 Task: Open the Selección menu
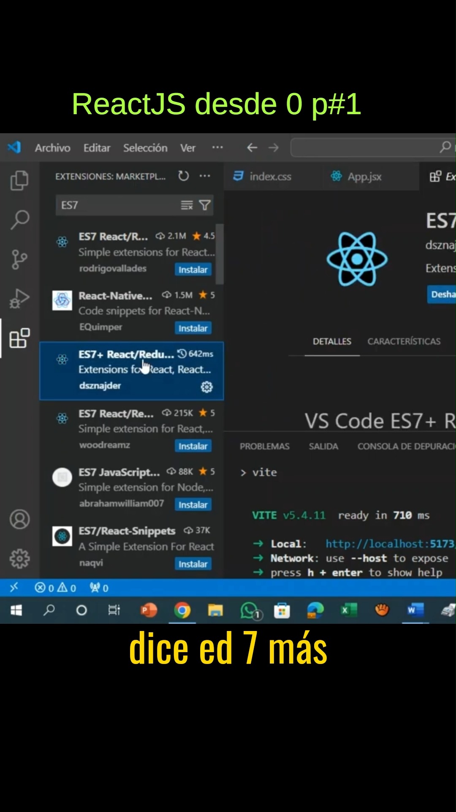click(x=145, y=148)
